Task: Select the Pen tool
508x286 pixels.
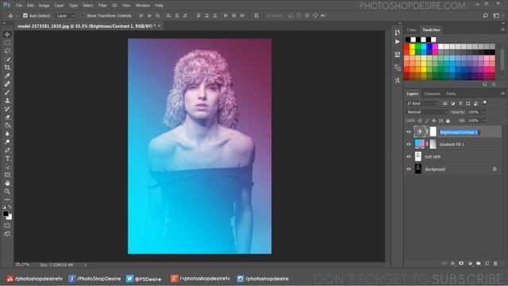Action: [7, 150]
